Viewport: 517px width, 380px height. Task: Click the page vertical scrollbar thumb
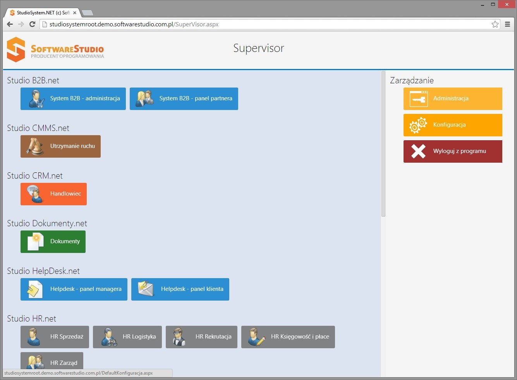coord(383,143)
